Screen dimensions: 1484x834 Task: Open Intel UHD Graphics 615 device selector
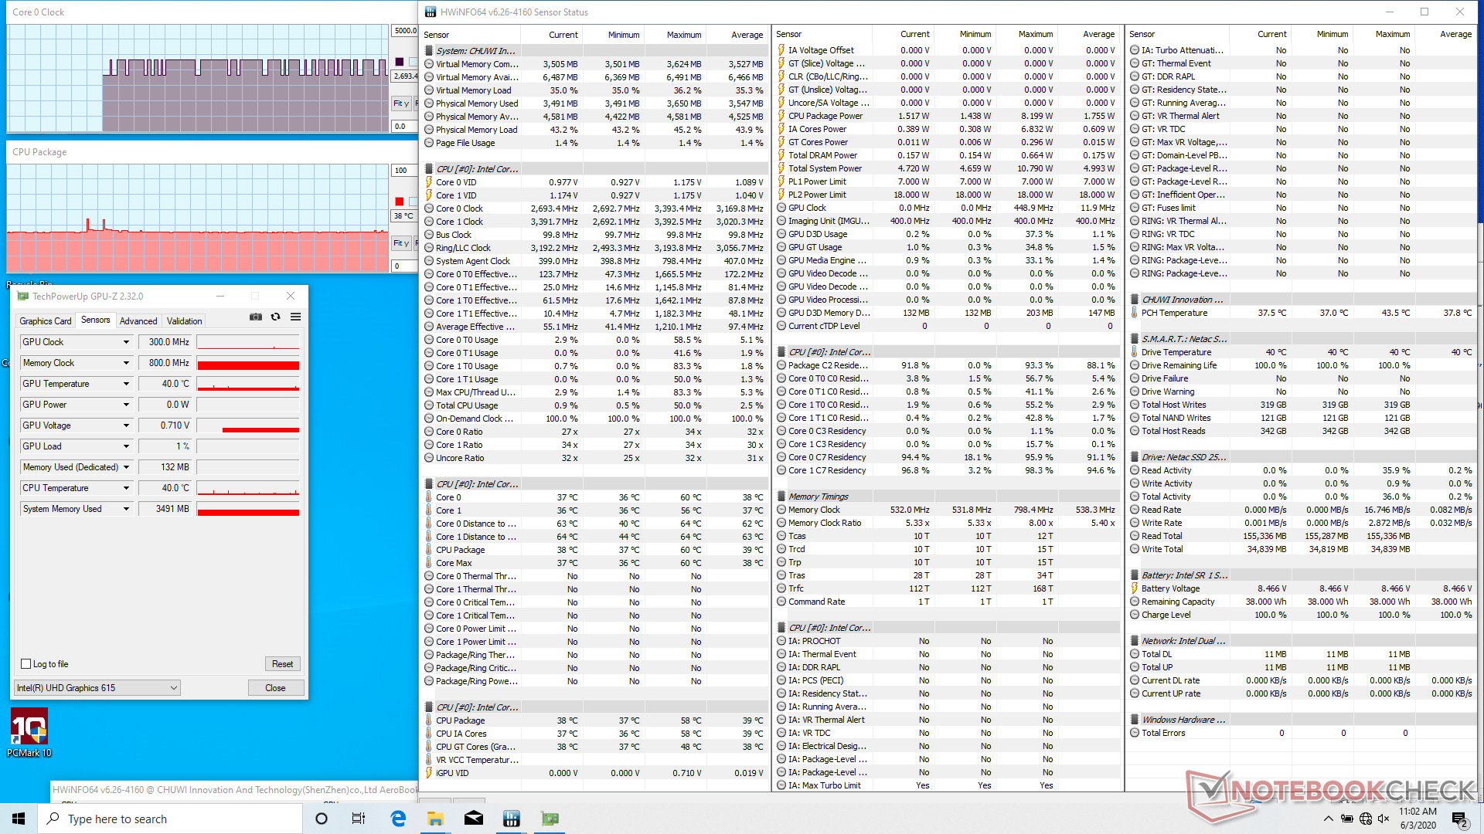tap(97, 688)
